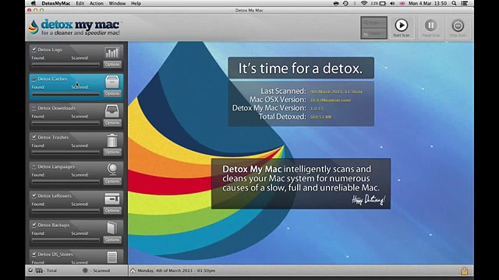Click the Mac OSX Version value
This screenshot has height=280, width=499.
(x=331, y=100)
